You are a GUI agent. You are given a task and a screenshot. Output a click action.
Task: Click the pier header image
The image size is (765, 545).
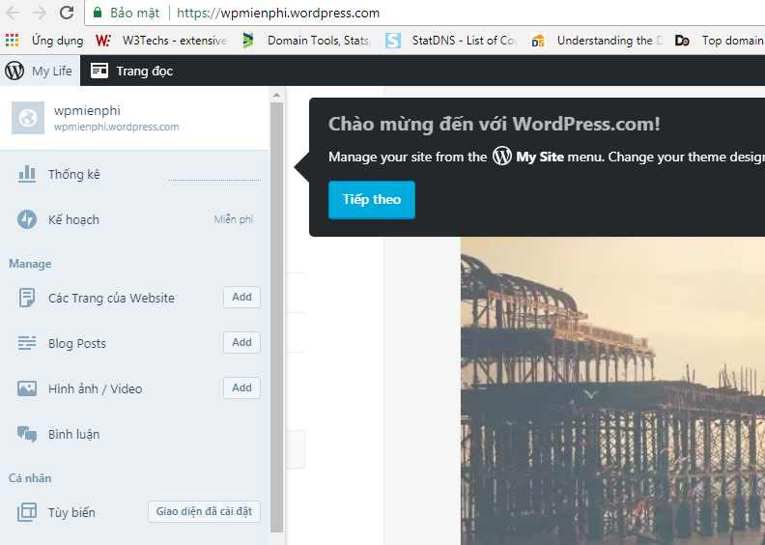(x=612, y=390)
